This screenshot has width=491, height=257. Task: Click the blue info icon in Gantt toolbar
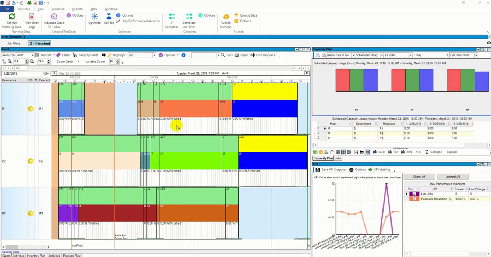(183, 55)
